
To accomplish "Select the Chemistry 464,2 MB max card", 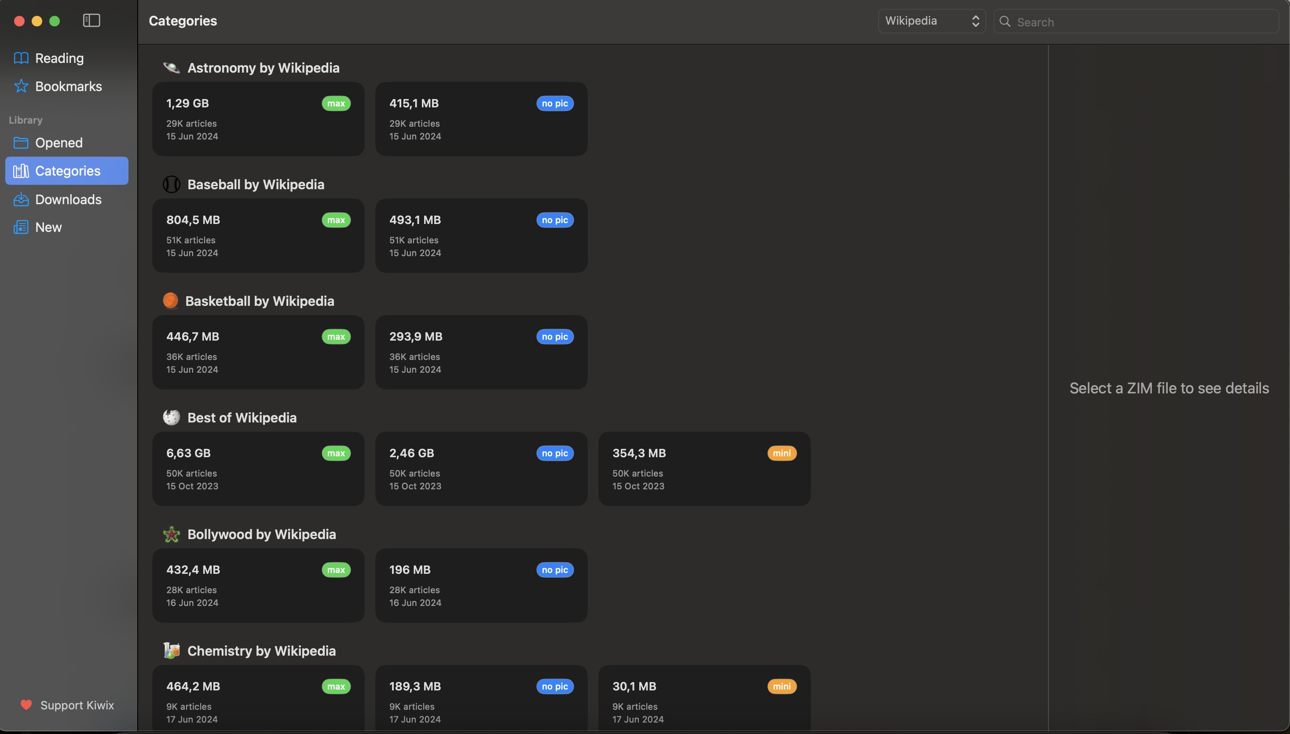I will (x=258, y=699).
